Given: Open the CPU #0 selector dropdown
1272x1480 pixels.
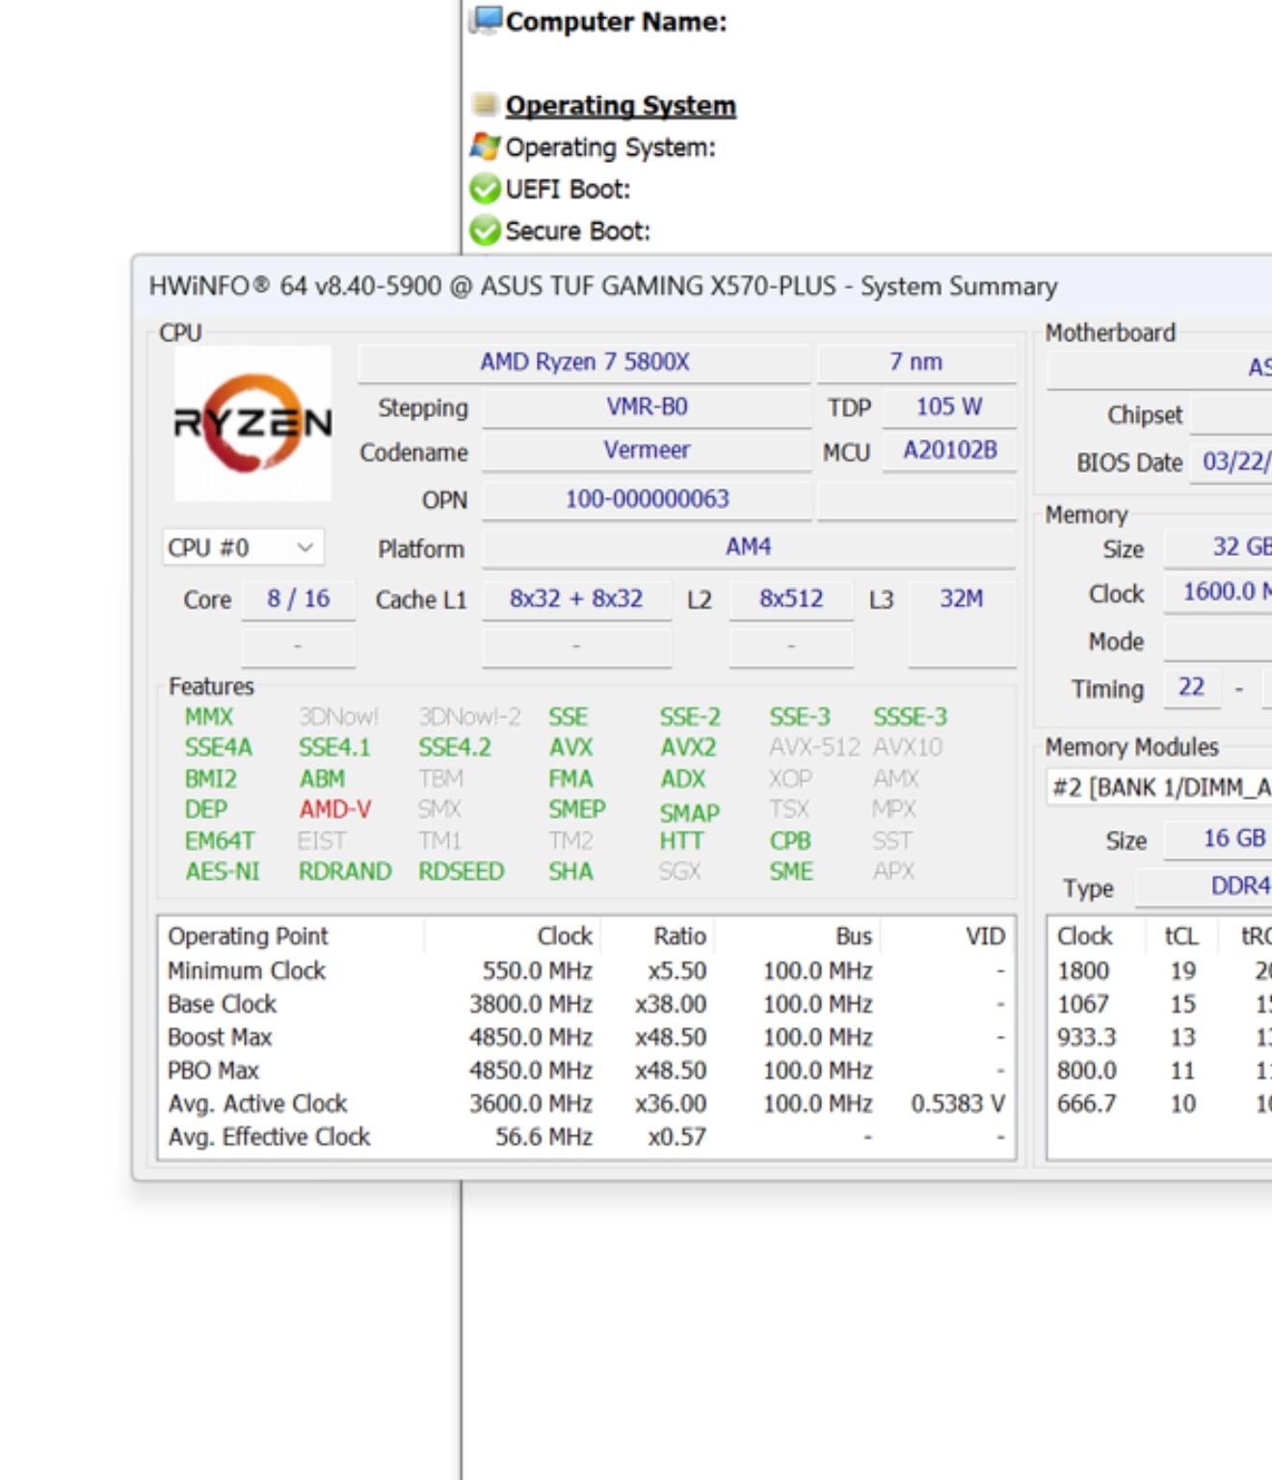Looking at the screenshot, I should point(243,547).
